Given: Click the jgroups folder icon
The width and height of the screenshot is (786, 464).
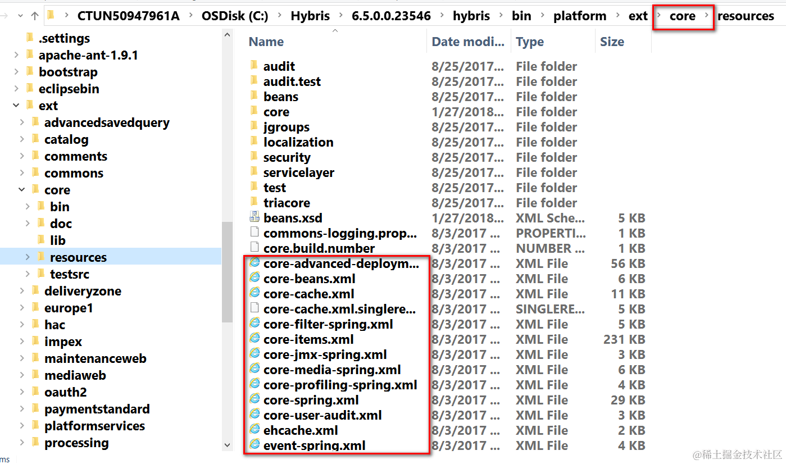Looking at the screenshot, I should coord(254,126).
